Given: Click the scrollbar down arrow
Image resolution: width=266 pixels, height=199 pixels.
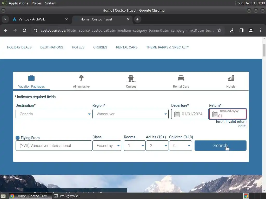Looking at the screenshot, I should (x=264, y=190).
